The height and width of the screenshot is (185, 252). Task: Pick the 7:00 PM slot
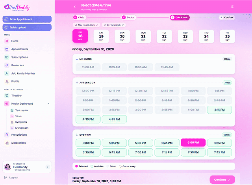[141, 152]
